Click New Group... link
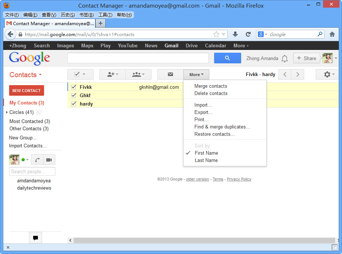 (x=23, y=138)
